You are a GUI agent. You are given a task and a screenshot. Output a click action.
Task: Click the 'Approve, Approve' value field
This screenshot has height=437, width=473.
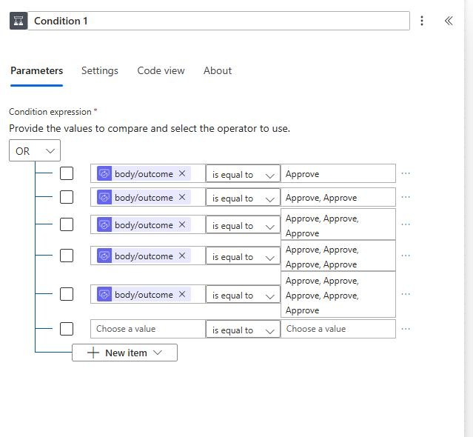click(338, 197)
